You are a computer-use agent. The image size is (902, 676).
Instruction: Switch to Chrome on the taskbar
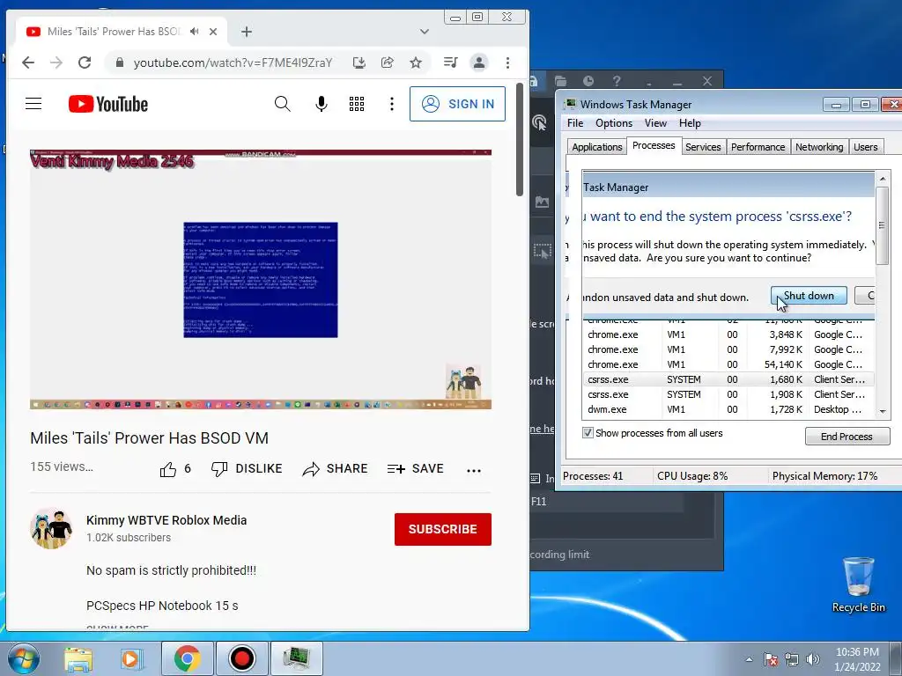tap(187, 658)
